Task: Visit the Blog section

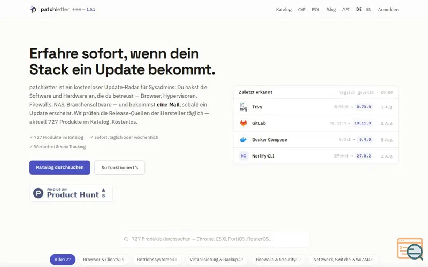Action: pos(331,10)
